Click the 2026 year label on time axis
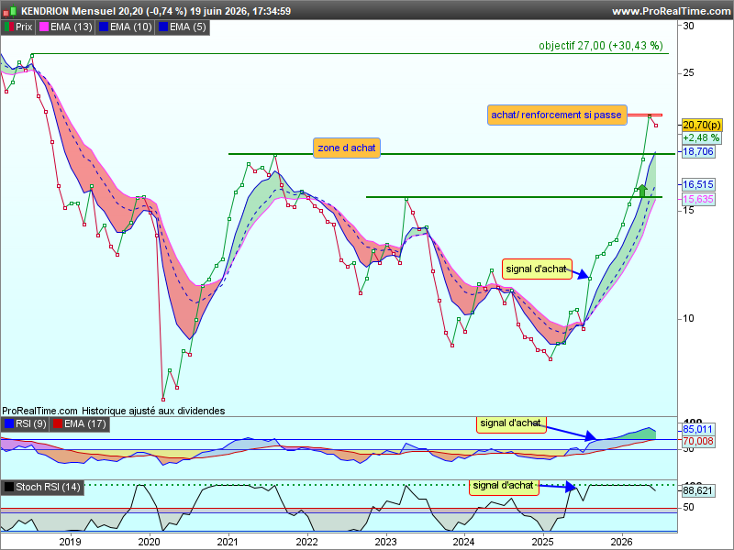Image resolution: width=734 pixels, height=550 pixels. (x=621, y=542)
